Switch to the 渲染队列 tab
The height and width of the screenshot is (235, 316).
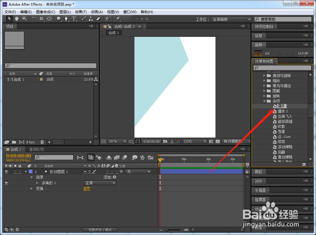(36, 149)
